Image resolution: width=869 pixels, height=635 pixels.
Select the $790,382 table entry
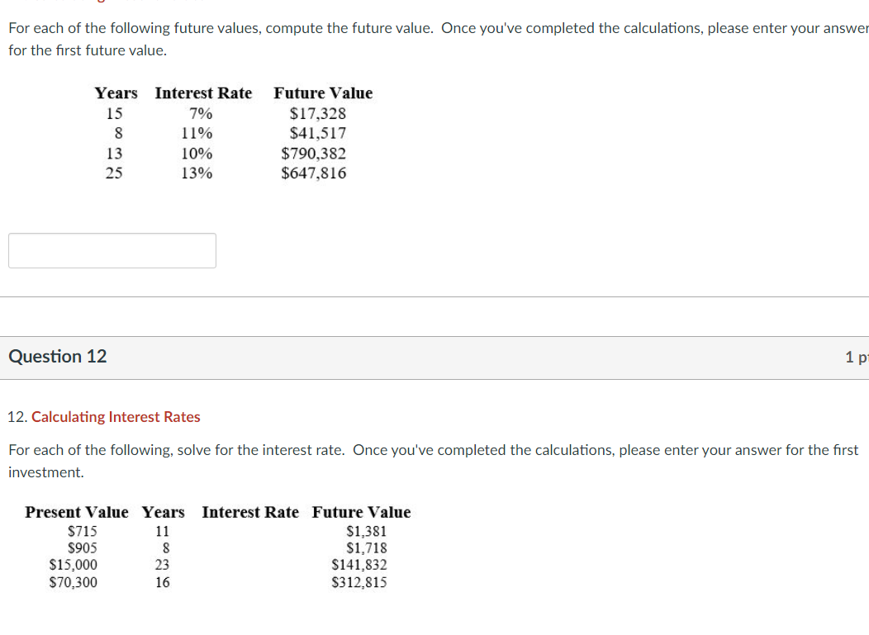315,153
